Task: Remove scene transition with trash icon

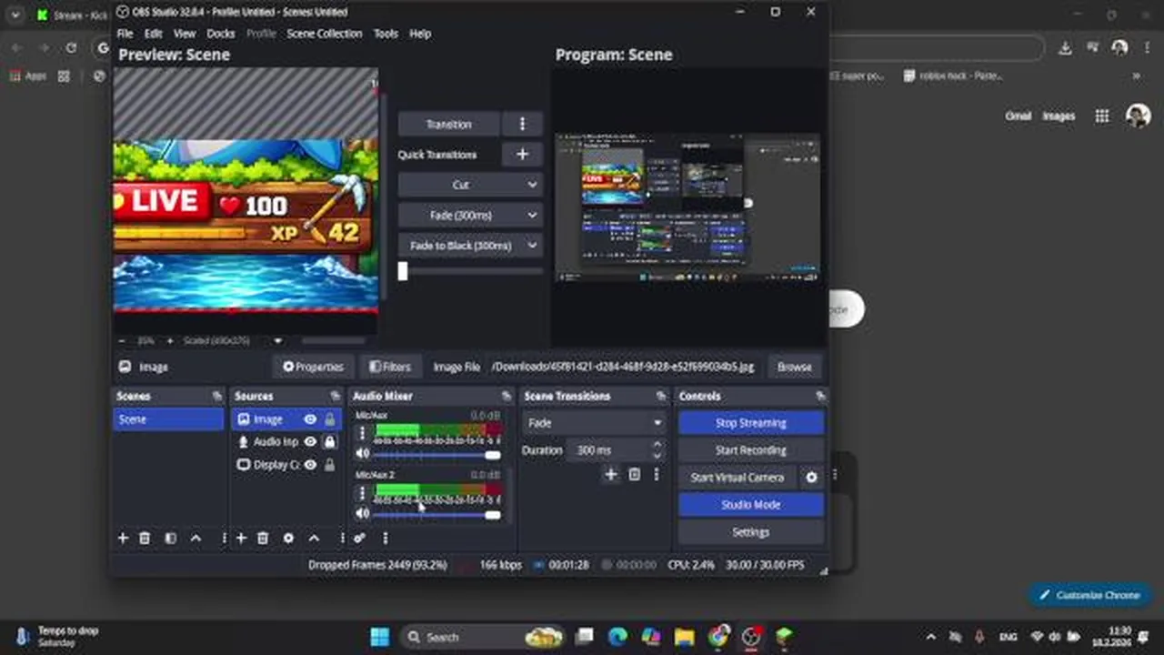Action: click(x=635, y=474)
